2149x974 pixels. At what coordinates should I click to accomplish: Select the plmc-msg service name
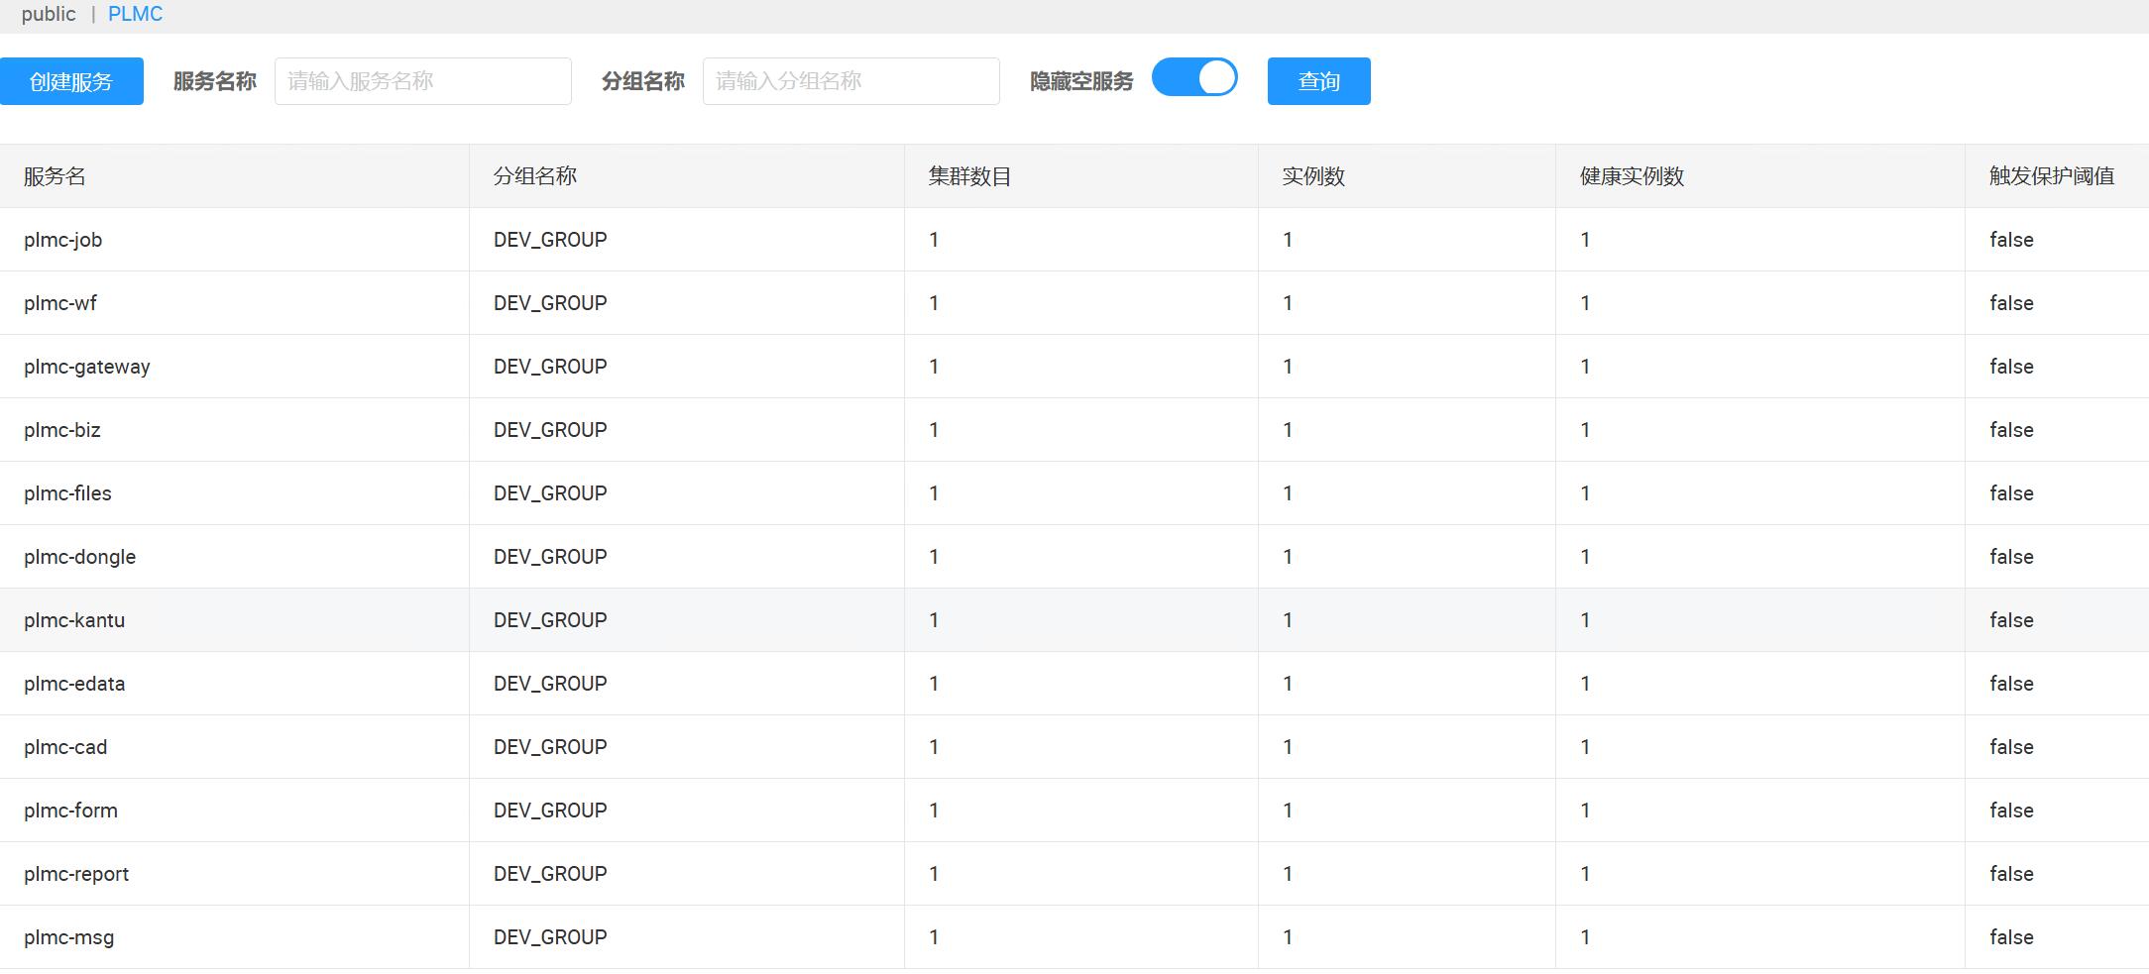tap(68, 937)
